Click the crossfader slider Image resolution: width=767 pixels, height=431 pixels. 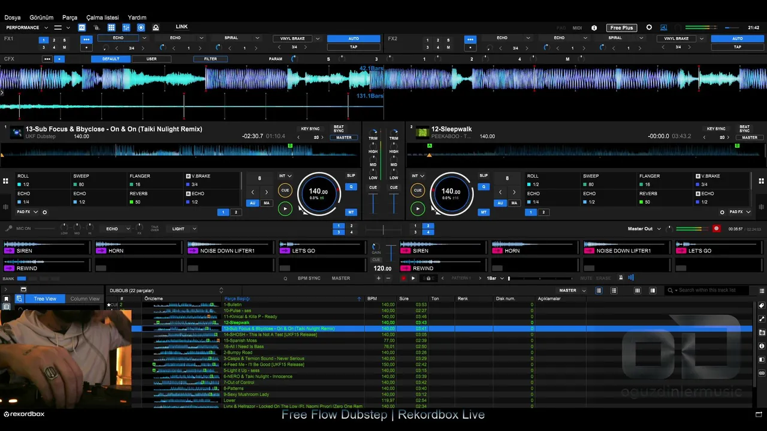(x=383, y=229)
